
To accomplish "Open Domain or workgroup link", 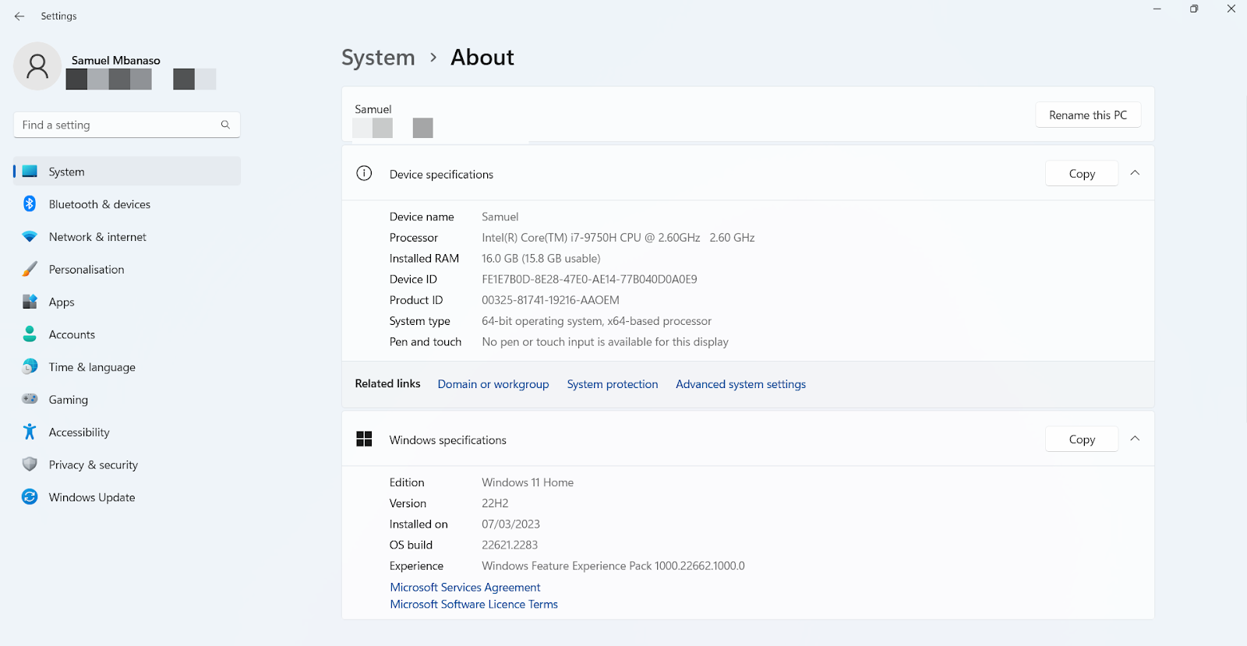I will tap(493, 384).
